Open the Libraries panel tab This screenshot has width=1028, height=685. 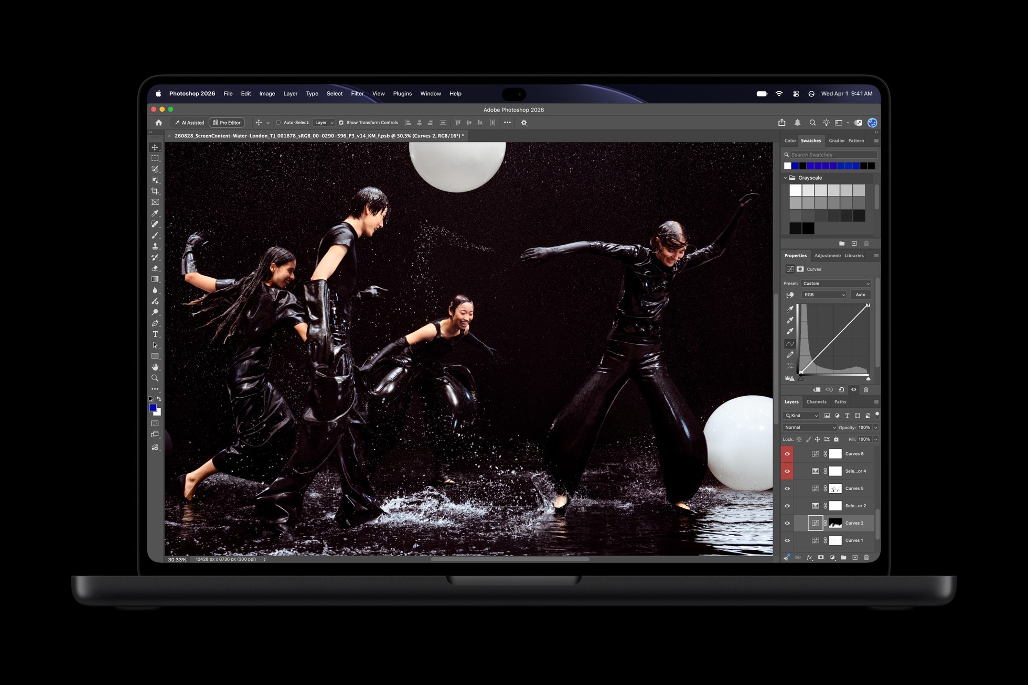854,256
